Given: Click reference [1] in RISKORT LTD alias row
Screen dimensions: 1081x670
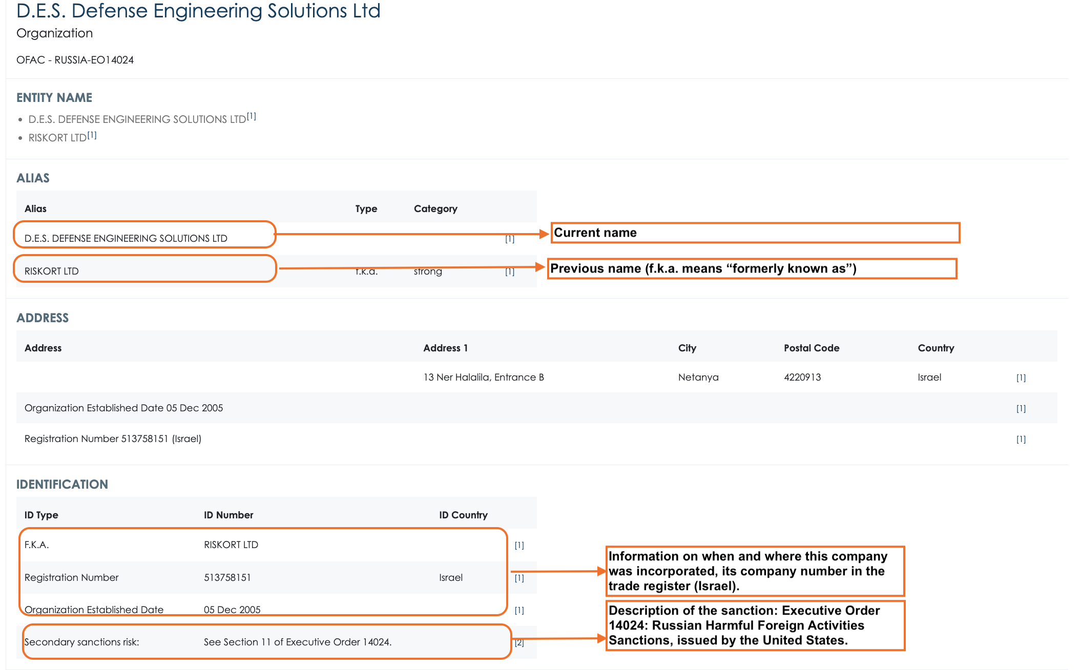Looking at the screenshot, I should point(510,271).
